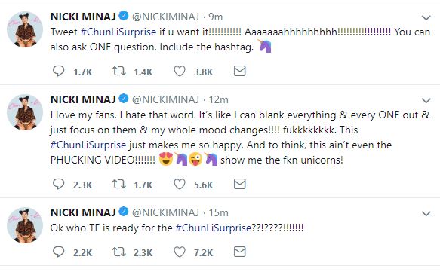Open #ChunLiSurprise hashtag in the 9m tweet
The width and height of the screenshot is (440, 272).
coord(118,32)
